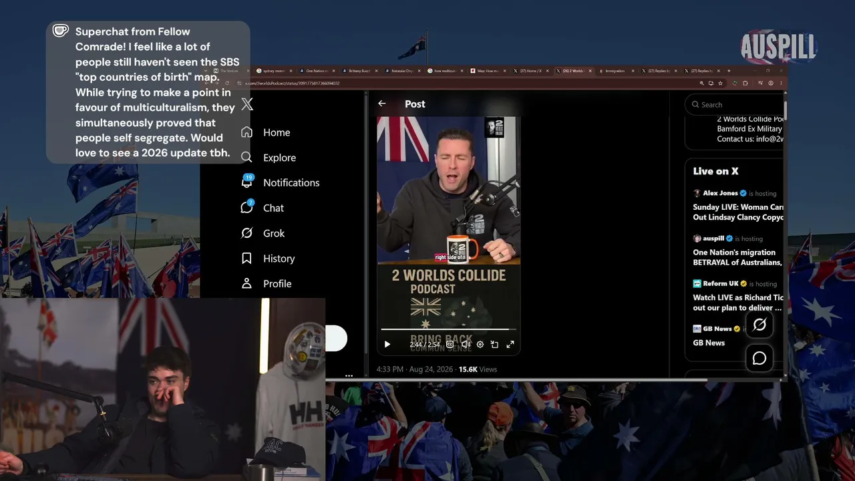Screen dimensions: 855x481
Task: Open History in the sidebar
Action: pos(267,259)
